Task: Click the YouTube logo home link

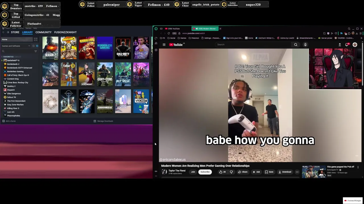Action: click(176, 44)
